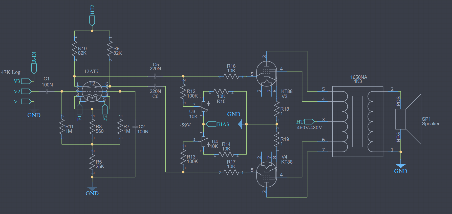
Task: Click the HT net port
Action: click(310, 121)
